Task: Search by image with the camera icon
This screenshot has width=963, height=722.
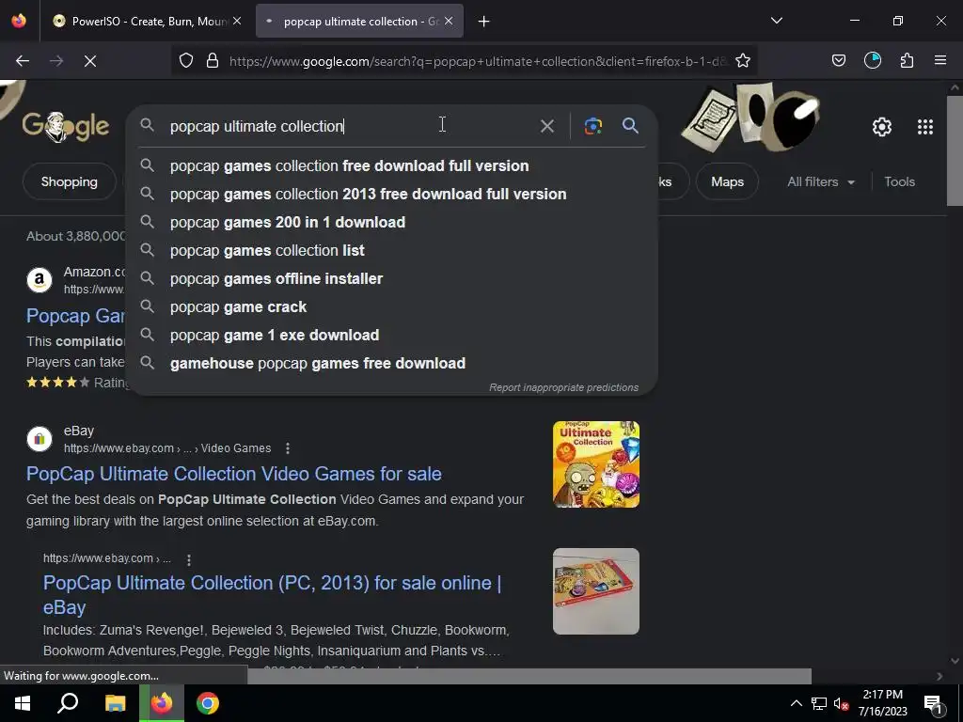Action: click(x=592, y=126)
